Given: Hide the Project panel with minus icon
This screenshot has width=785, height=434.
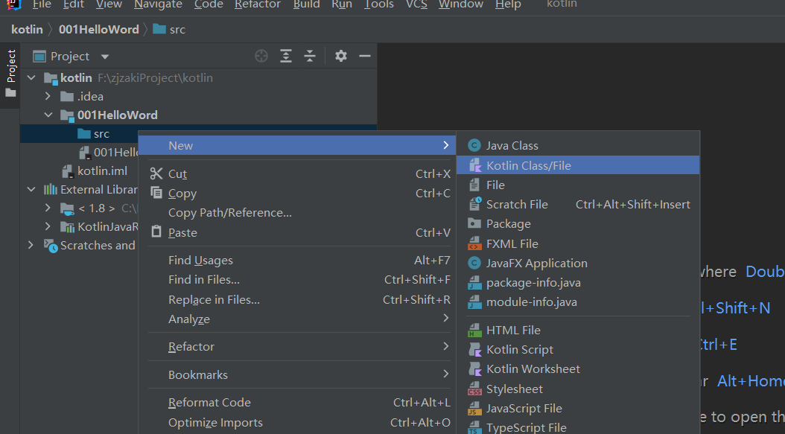Looking at the screenshot, I should pos(365,56).
